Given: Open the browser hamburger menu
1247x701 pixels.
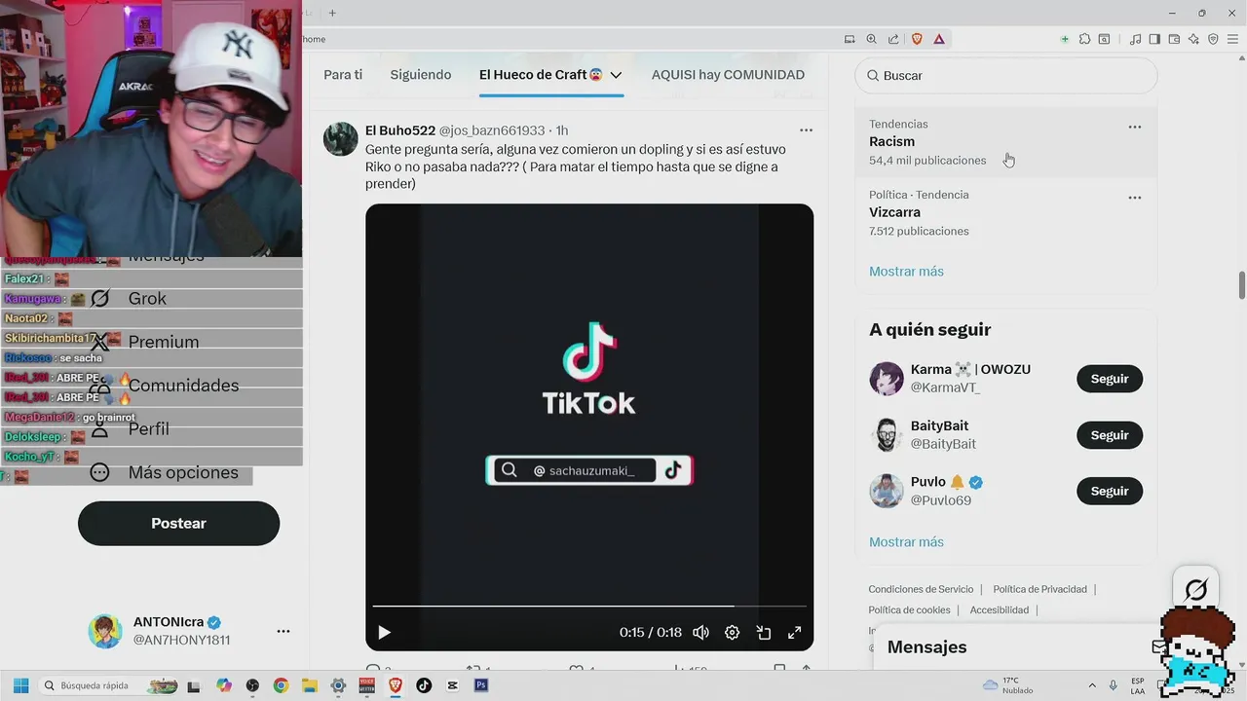Looking at the screenshot, I should pyautogui.click(x=1232, y=39).
